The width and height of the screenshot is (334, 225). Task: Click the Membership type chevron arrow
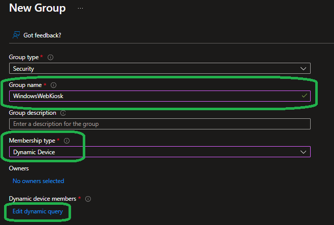304,152
